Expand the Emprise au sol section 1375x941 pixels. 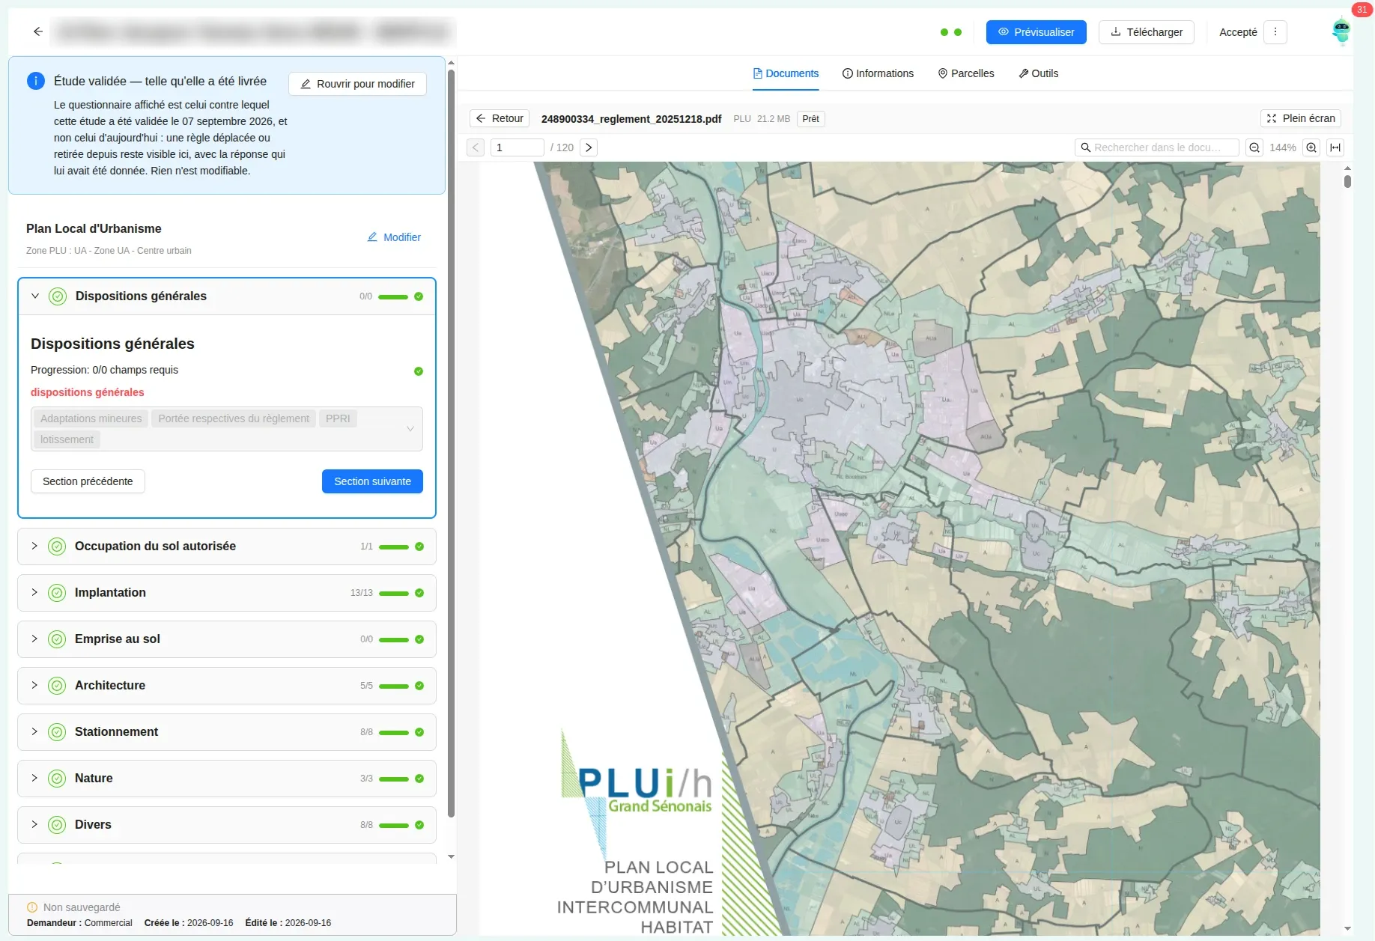pos(34,639)
